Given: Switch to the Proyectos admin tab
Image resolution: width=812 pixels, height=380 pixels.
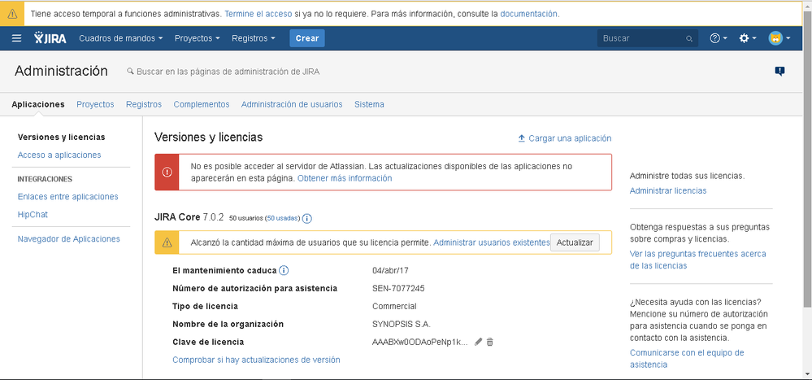Looking at the screenshot, I should pyautogui.click(x=95, y=104).
